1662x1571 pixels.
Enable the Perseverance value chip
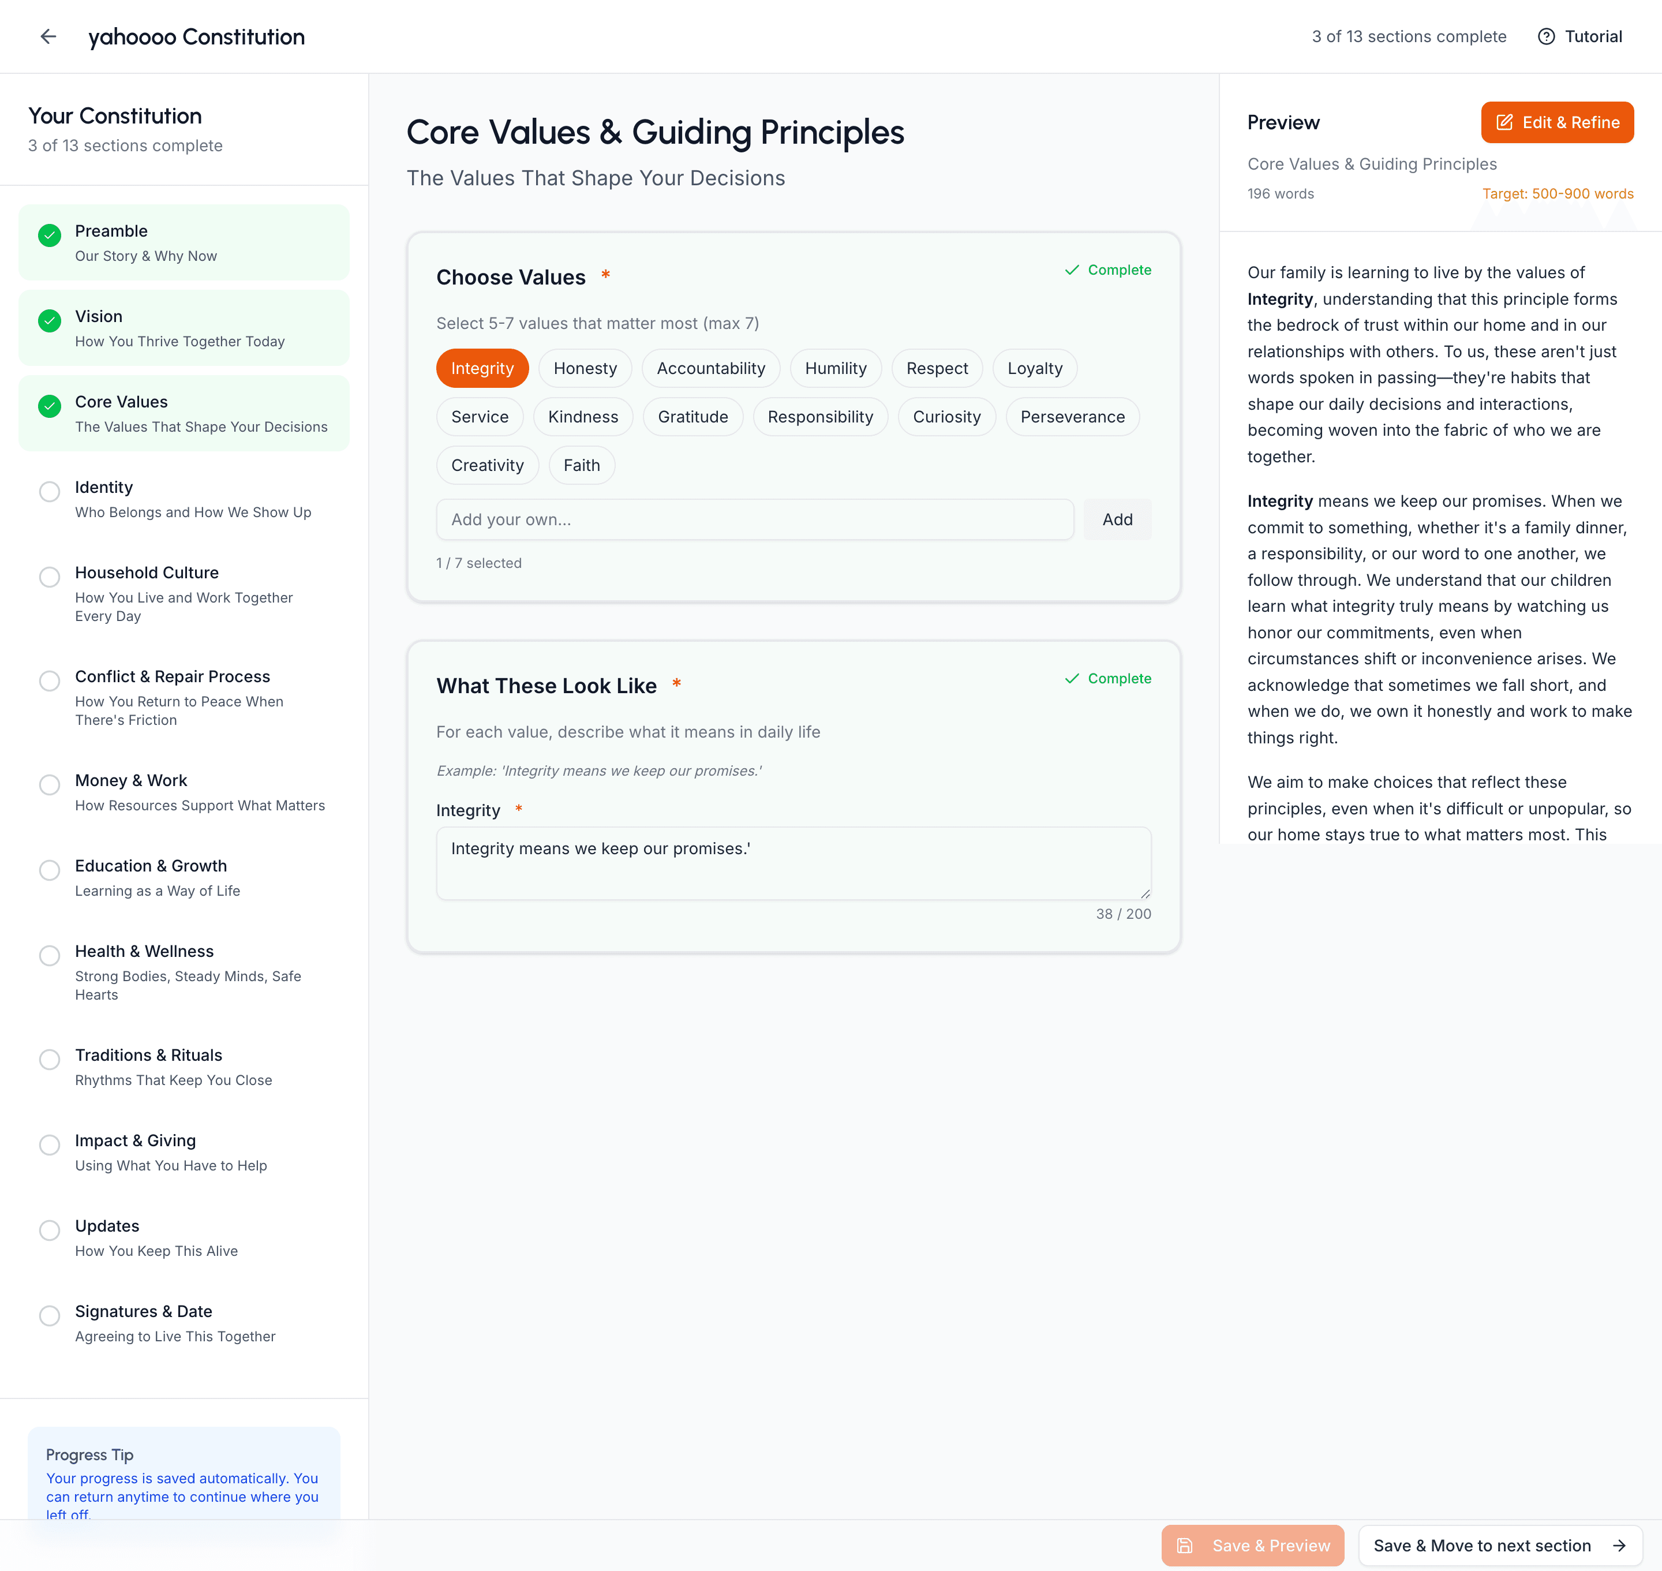(1073, 416)
